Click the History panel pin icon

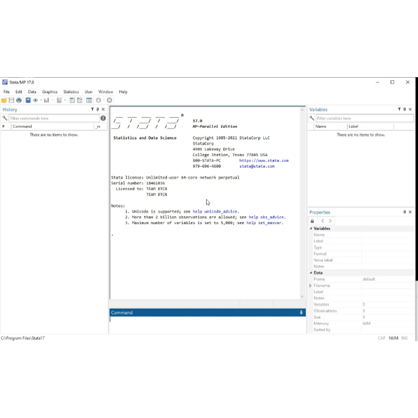pos(98,109)
